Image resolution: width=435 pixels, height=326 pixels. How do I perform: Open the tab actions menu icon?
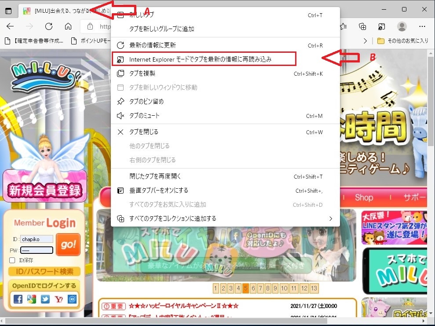9,11
